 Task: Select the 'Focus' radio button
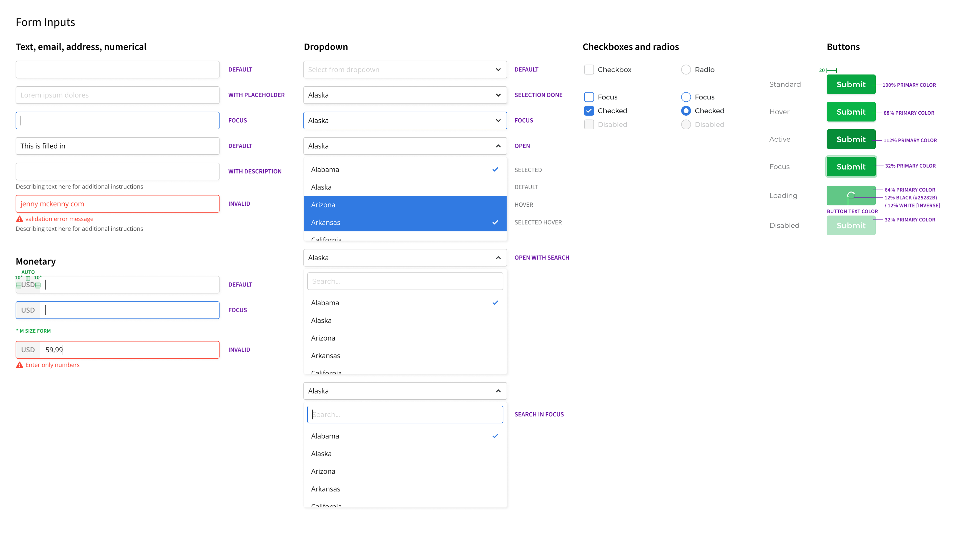(x=686, y=97)
